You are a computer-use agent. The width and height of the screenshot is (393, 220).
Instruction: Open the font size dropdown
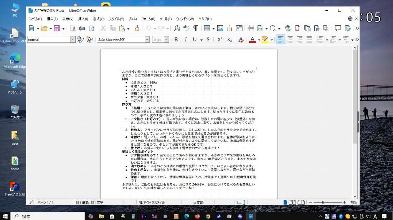167,39
